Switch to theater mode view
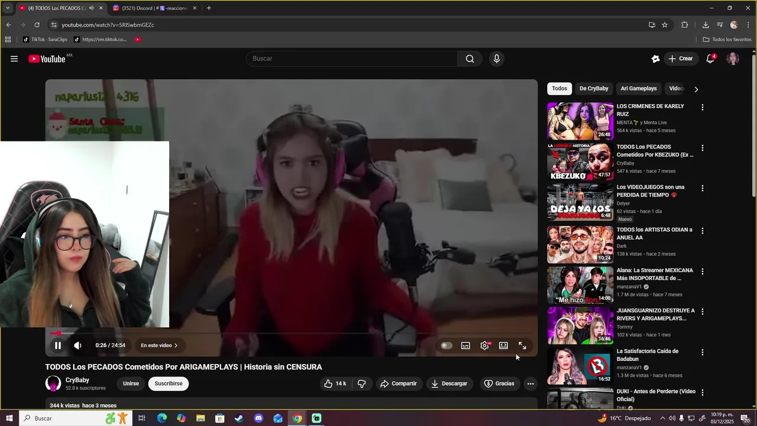The width and height of the screenshot is (757, 426). (x=503, y=346)
